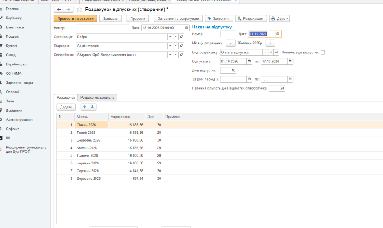Open calendar for vacation end date 17.10.2026

click(290, 61)
